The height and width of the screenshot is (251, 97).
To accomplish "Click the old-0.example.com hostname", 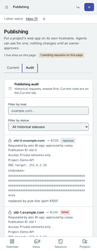I will tap(29, 141).
